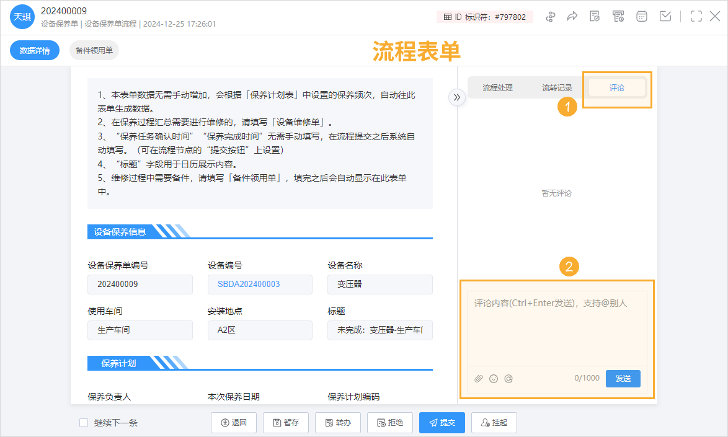Attach a file using the paperclip icon
This screenshot has height=437, width=728.
tap(478, 378)
